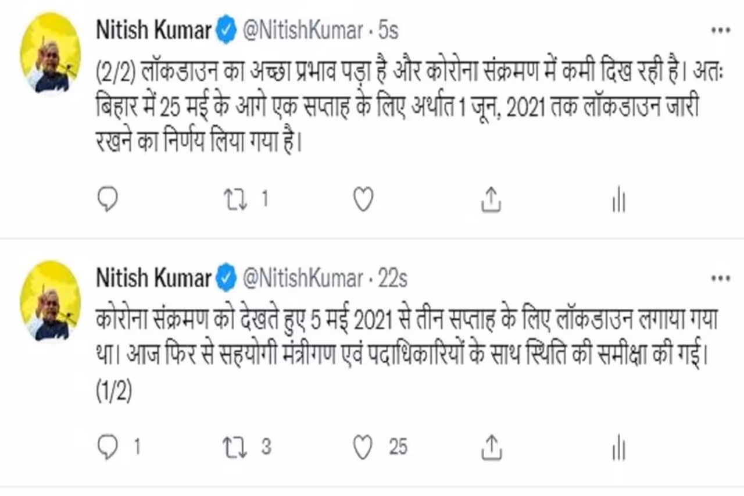Share the (2/2) lockdown extension tweet
This screenshot has height=496, width=744.
pyautogui.click(x=491, y=200)
